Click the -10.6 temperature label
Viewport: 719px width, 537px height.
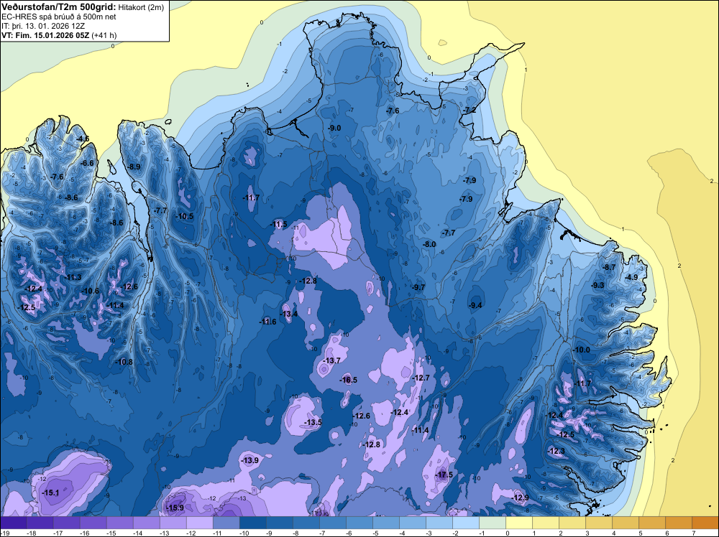(x=91, y=291)
